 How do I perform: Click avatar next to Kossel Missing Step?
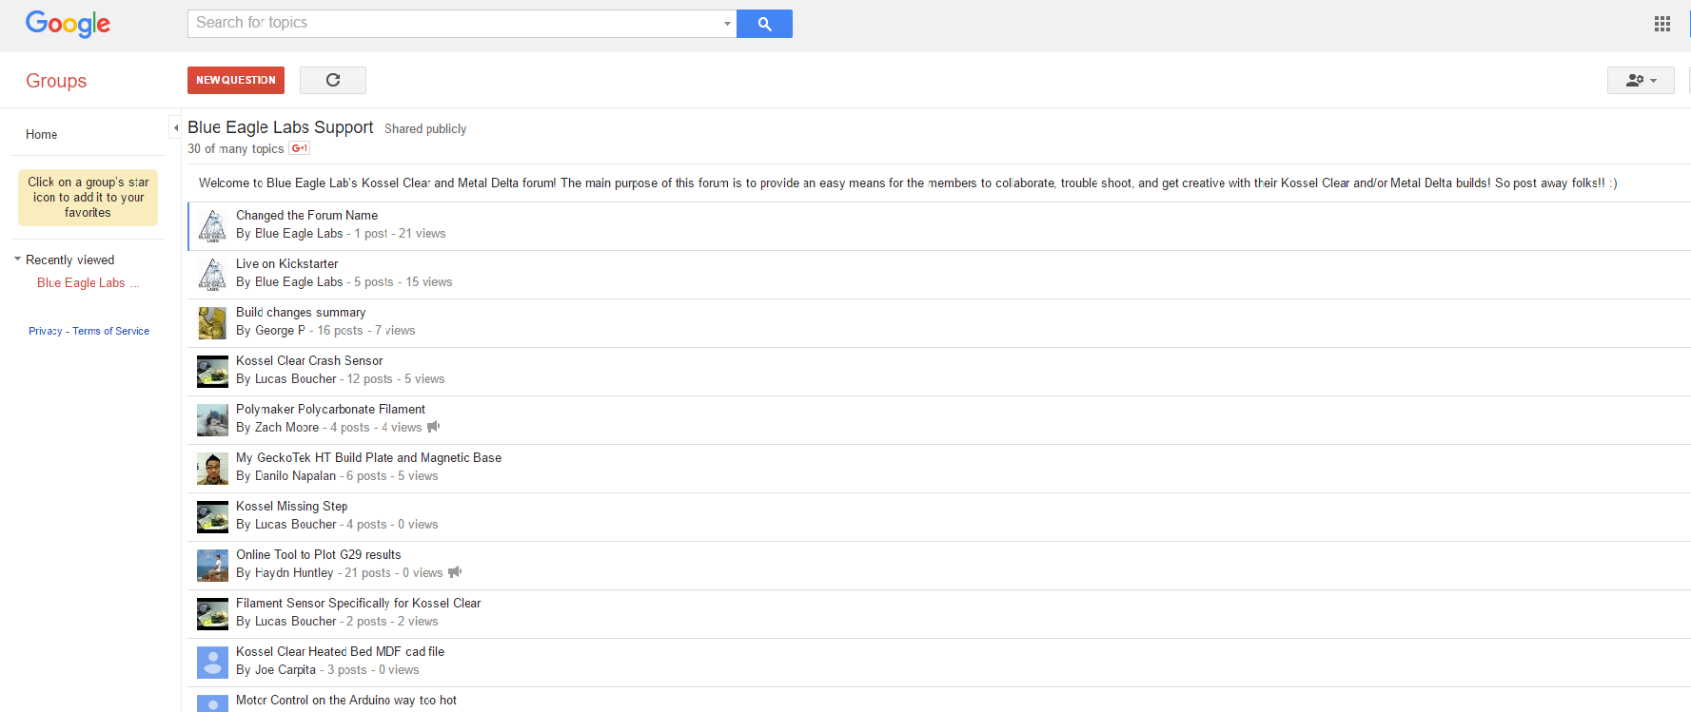212,517
